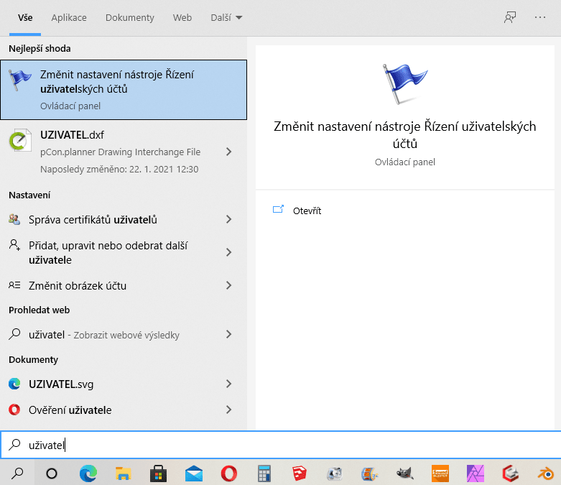The width and height of the screenshot is (561, 485).
Task: Expand arrow for Přidat, upravit nebo odebrat uživatele
Action: coord(228,252)
